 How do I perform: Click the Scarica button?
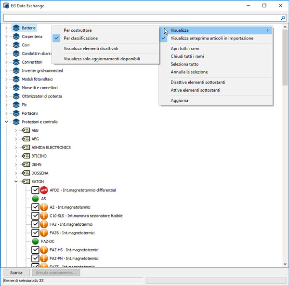pos(16,272)
